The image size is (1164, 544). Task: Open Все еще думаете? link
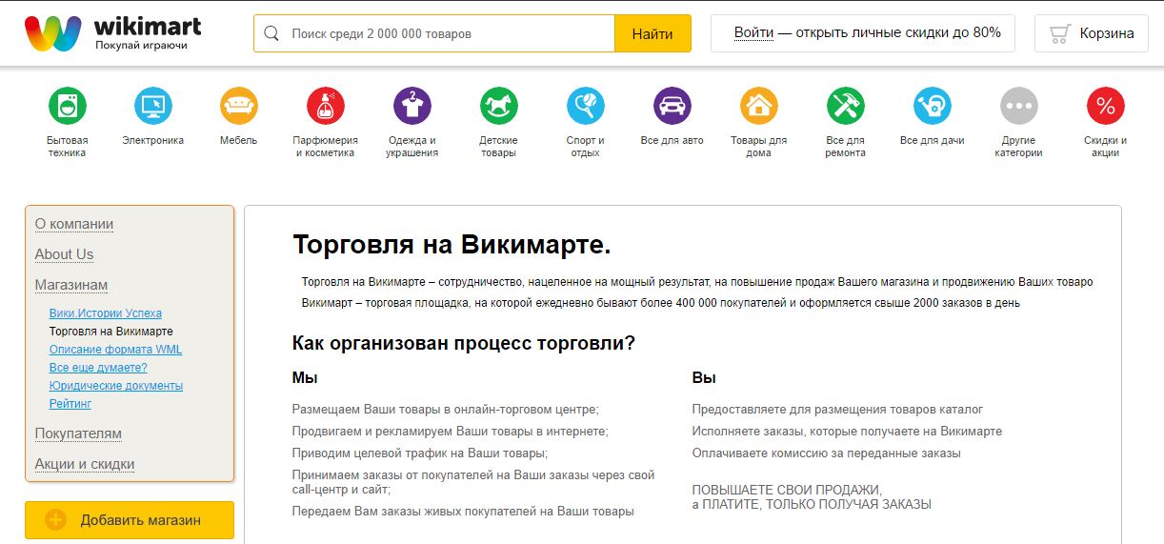98,368
